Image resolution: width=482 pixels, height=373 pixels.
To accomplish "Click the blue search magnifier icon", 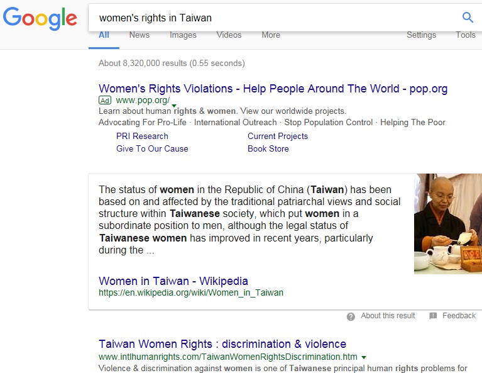I will click(468, 17).
